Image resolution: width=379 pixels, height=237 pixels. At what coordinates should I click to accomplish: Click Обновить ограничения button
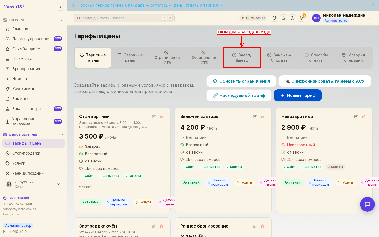[241, 81]
